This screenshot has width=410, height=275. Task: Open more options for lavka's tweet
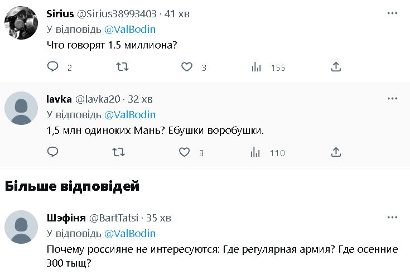coord(392,99)
